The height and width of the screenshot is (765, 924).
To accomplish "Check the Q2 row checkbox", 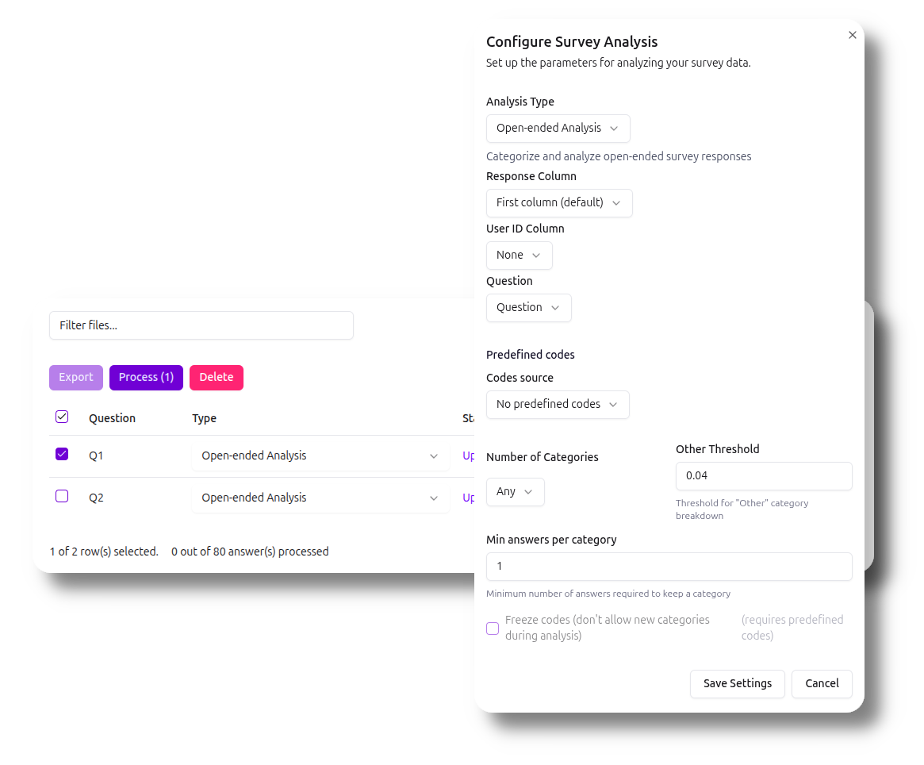I will tap(62, 497).
